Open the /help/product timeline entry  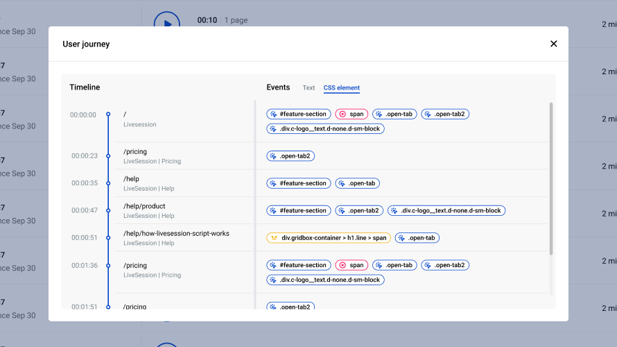pos(144,206)
